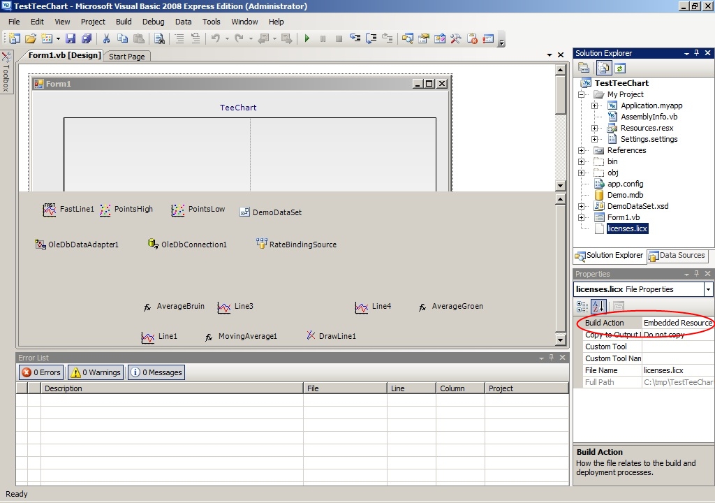Open the Object Browser toolbar icon
715x503 pixels.
coord(440,39)
